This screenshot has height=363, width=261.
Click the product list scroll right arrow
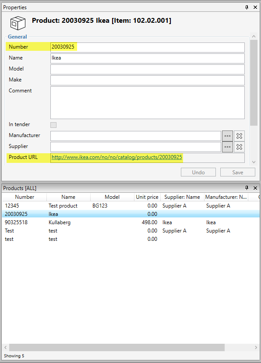click(256, 347)
